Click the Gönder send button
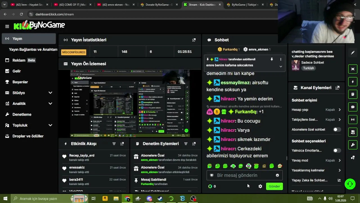This screenshot has height=203, width=360. click(274, 186)
